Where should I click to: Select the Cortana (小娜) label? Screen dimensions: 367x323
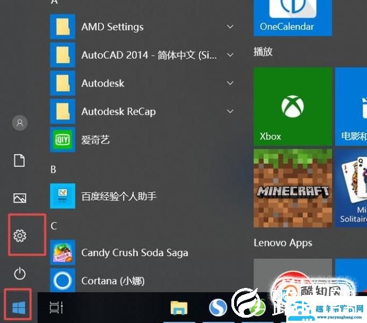pyautogui.click(x=113, y=281)
